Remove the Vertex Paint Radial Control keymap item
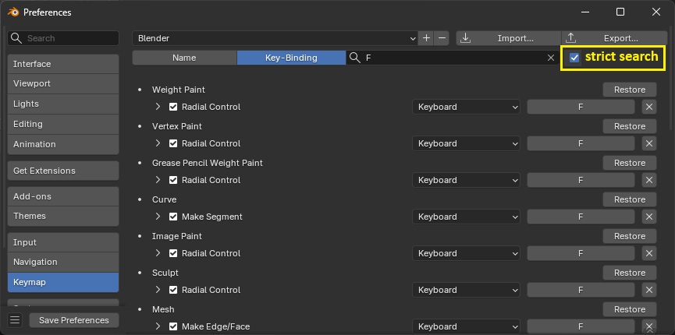 (x=649, y=143)
